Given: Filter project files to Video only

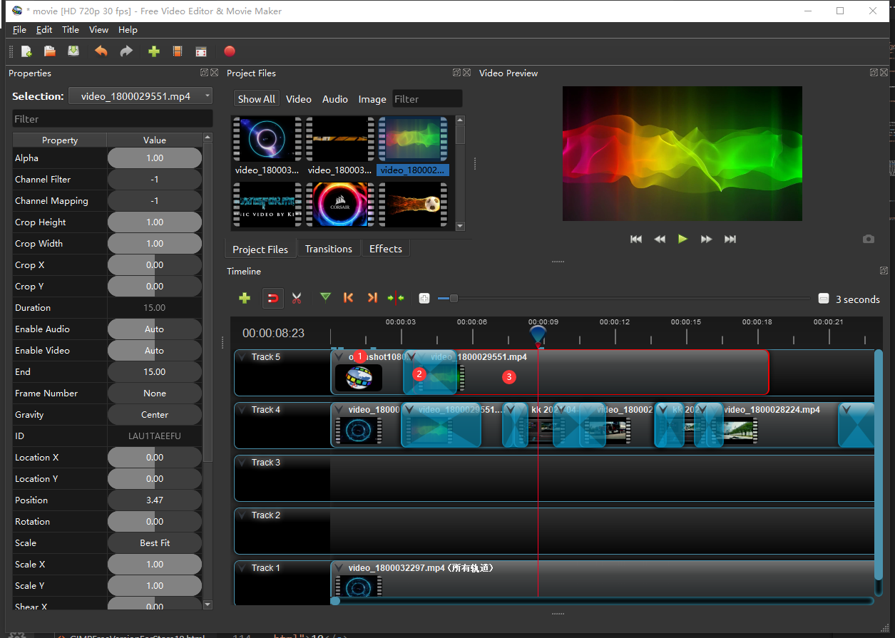Looking at the screenshot, I should (299, 99).
